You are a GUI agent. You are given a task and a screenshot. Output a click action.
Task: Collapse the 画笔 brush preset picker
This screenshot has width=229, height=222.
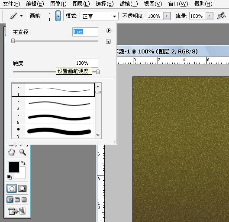[58, 16]
